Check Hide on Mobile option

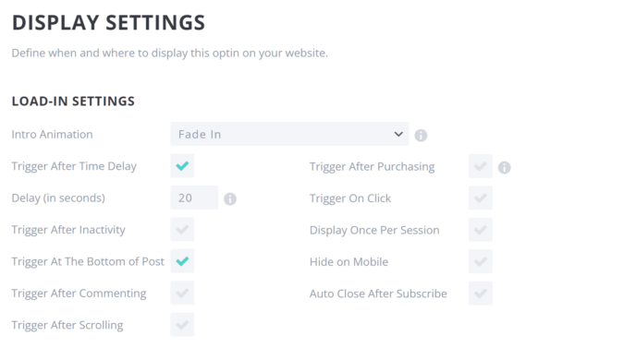pyautogui.click(x=481, y=261)
